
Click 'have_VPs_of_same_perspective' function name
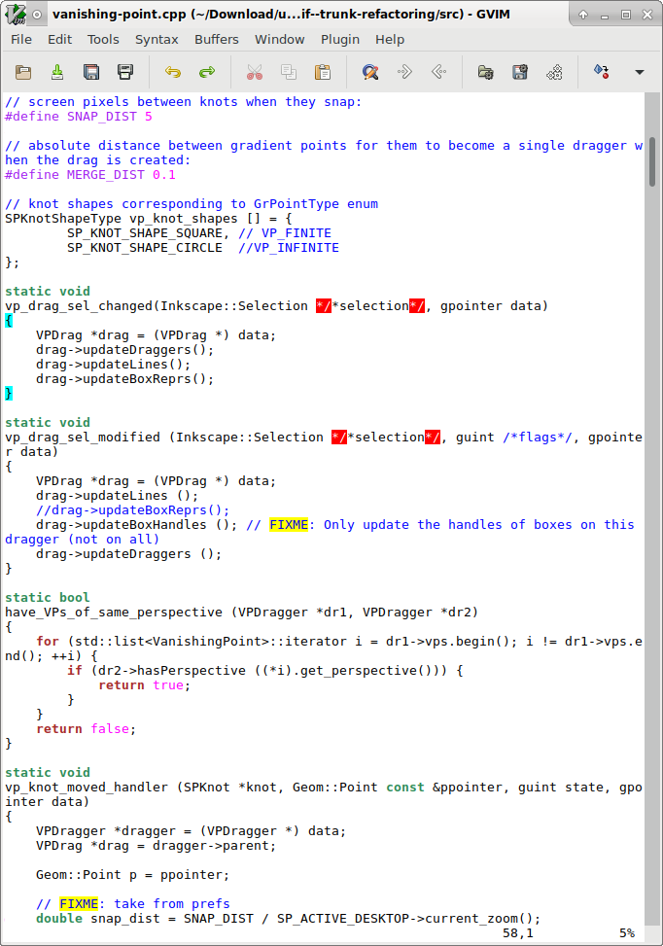[114, 612]
